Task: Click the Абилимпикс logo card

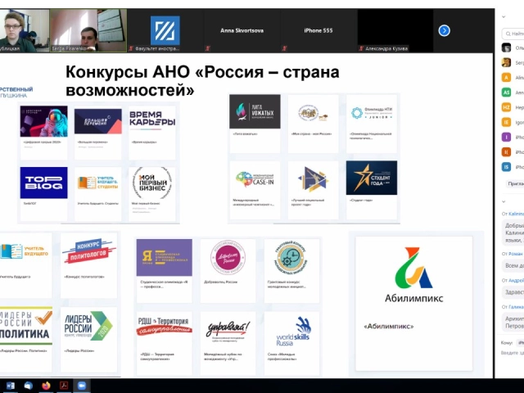Action: click(414, 304)
